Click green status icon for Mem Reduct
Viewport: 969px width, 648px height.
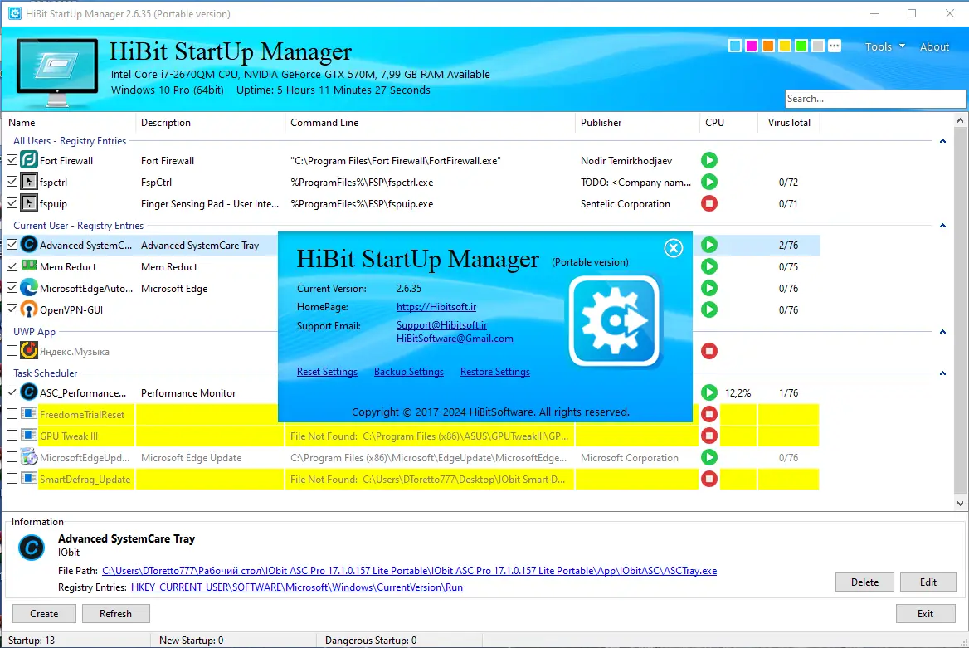click(709, 266)
